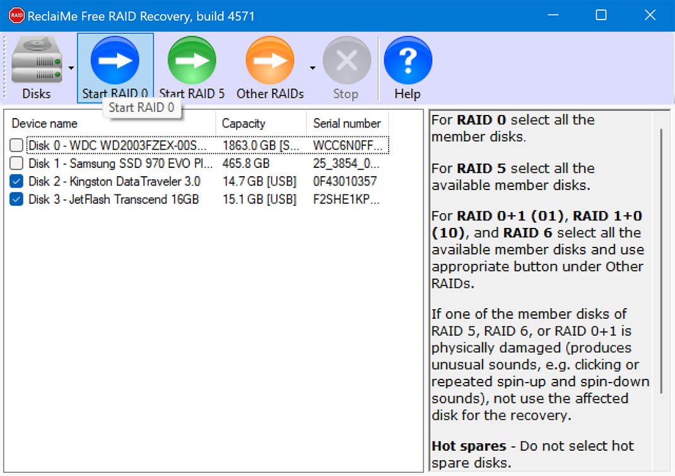The height and width of the screenshot is (476, 675).
Task: Click the ReclaiMe RAID logo in title bar
Action: coord(16,16)
